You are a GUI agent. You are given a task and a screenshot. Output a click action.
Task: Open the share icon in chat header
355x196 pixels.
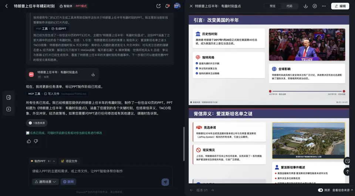click(159, 6)
